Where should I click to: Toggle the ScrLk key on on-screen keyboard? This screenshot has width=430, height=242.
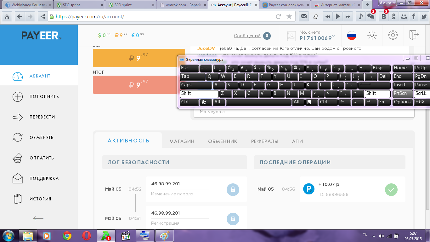tap(422, 94)
